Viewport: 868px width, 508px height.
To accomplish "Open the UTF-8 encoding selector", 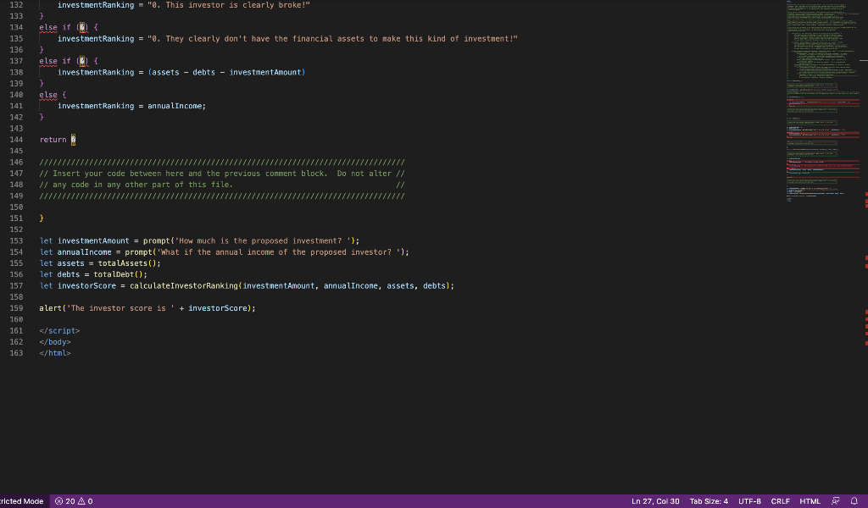I will point(749,500).
